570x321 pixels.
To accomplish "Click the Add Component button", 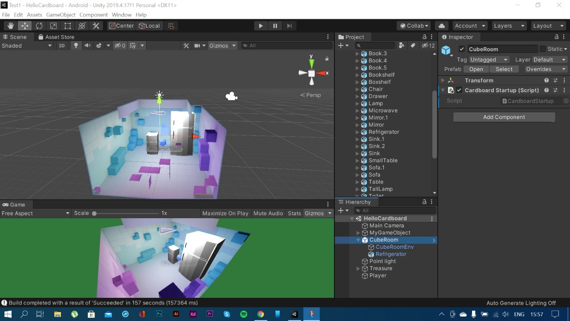I will (504, 117).
